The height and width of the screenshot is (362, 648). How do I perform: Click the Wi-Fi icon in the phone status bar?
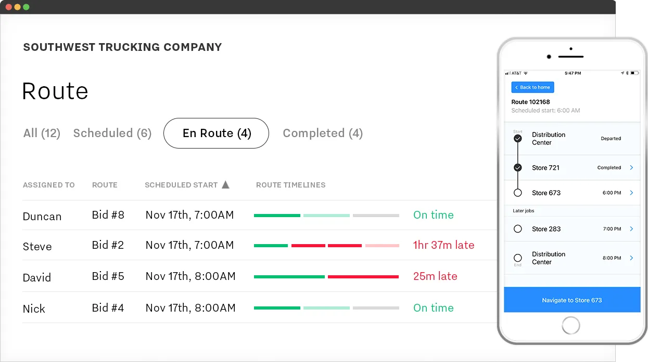526,73
